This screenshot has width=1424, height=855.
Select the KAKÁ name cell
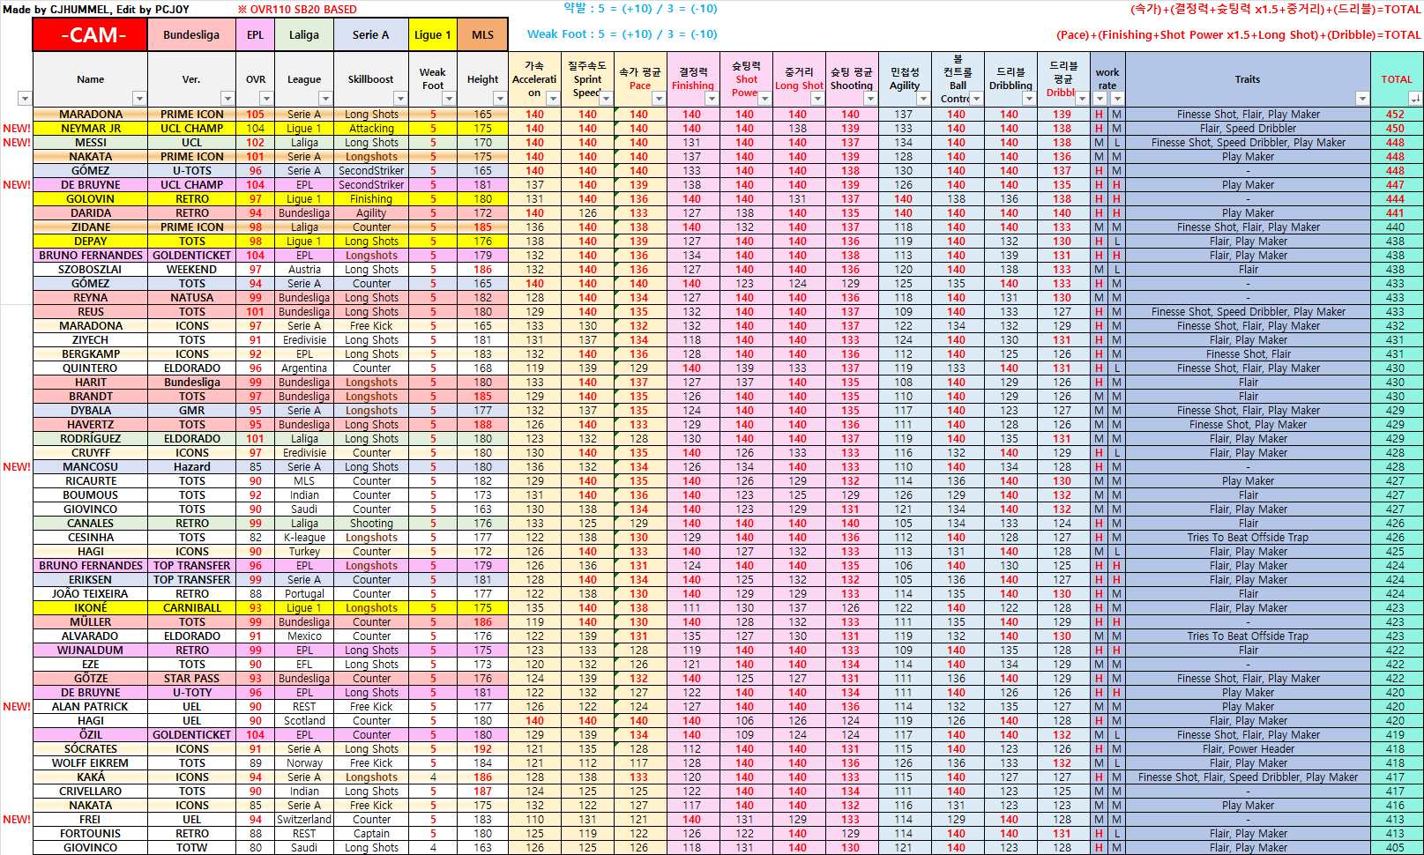point(90,777)
